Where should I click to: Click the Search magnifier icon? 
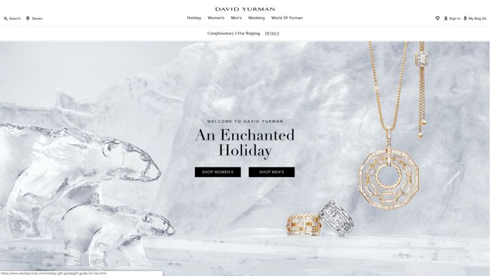6,18
